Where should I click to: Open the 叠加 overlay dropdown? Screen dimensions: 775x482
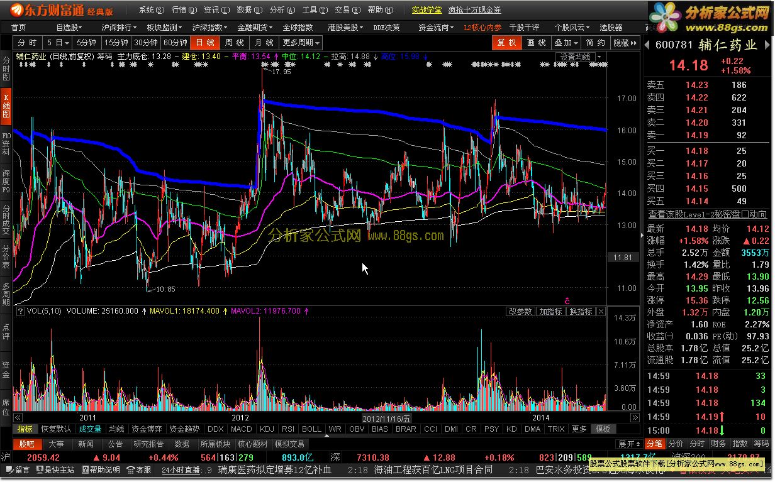pyautogui.click(x=566, y=43)
